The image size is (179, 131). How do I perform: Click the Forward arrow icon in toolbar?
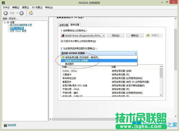pyautogui.click(x=22, y=13)
